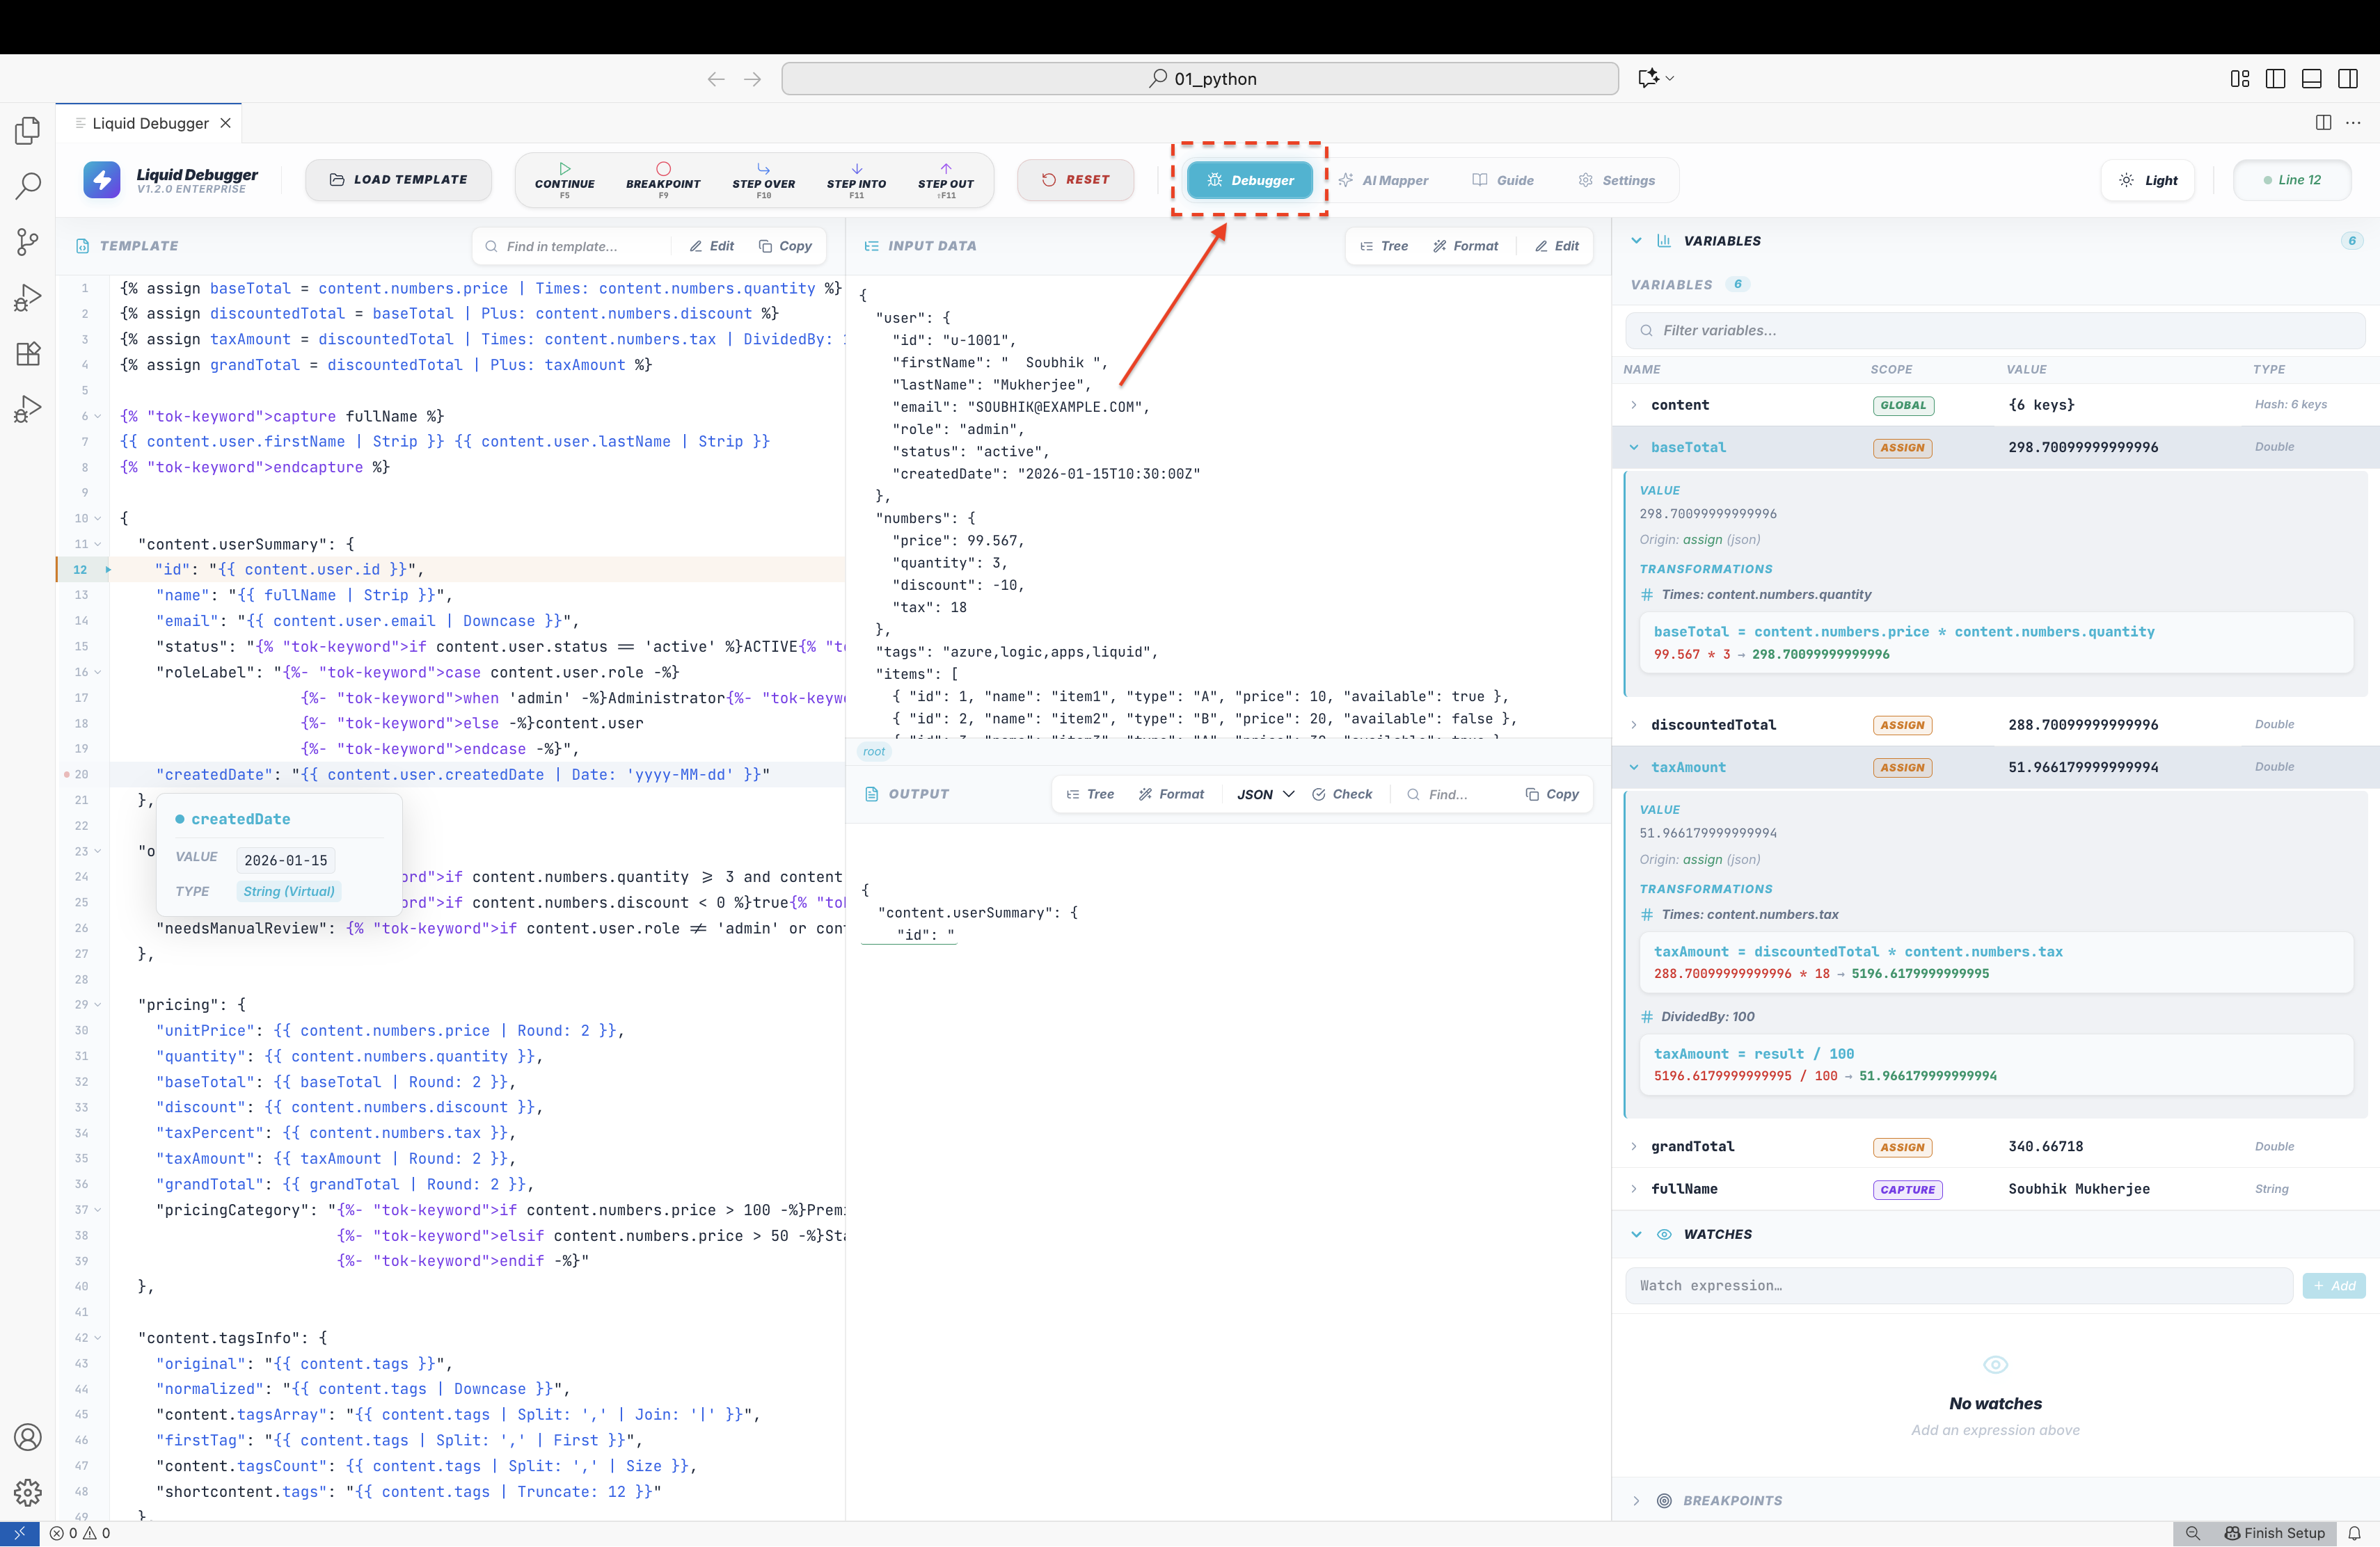Copy the template contents
The width and height of the screenshot is (2380, 1547).
click(785, 247)
